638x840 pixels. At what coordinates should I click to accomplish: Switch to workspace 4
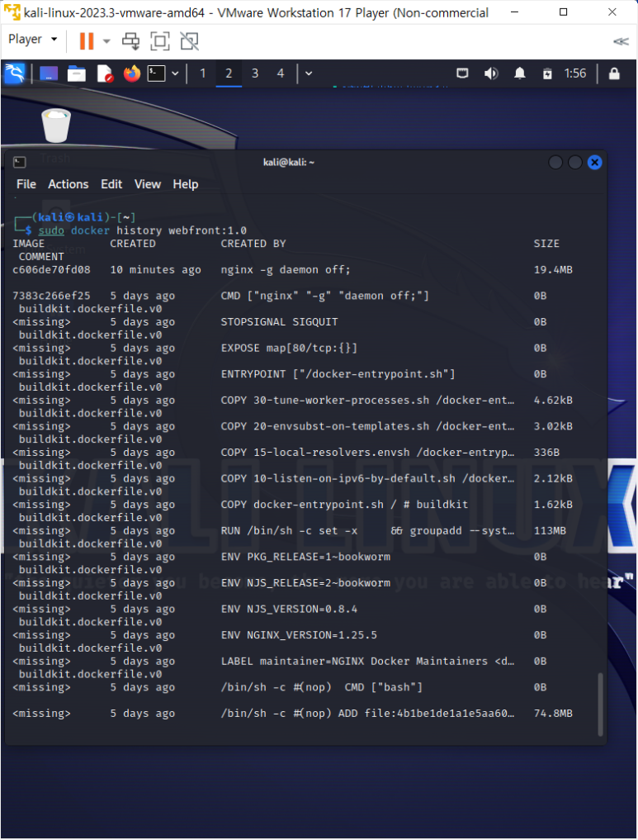[281, 74]
